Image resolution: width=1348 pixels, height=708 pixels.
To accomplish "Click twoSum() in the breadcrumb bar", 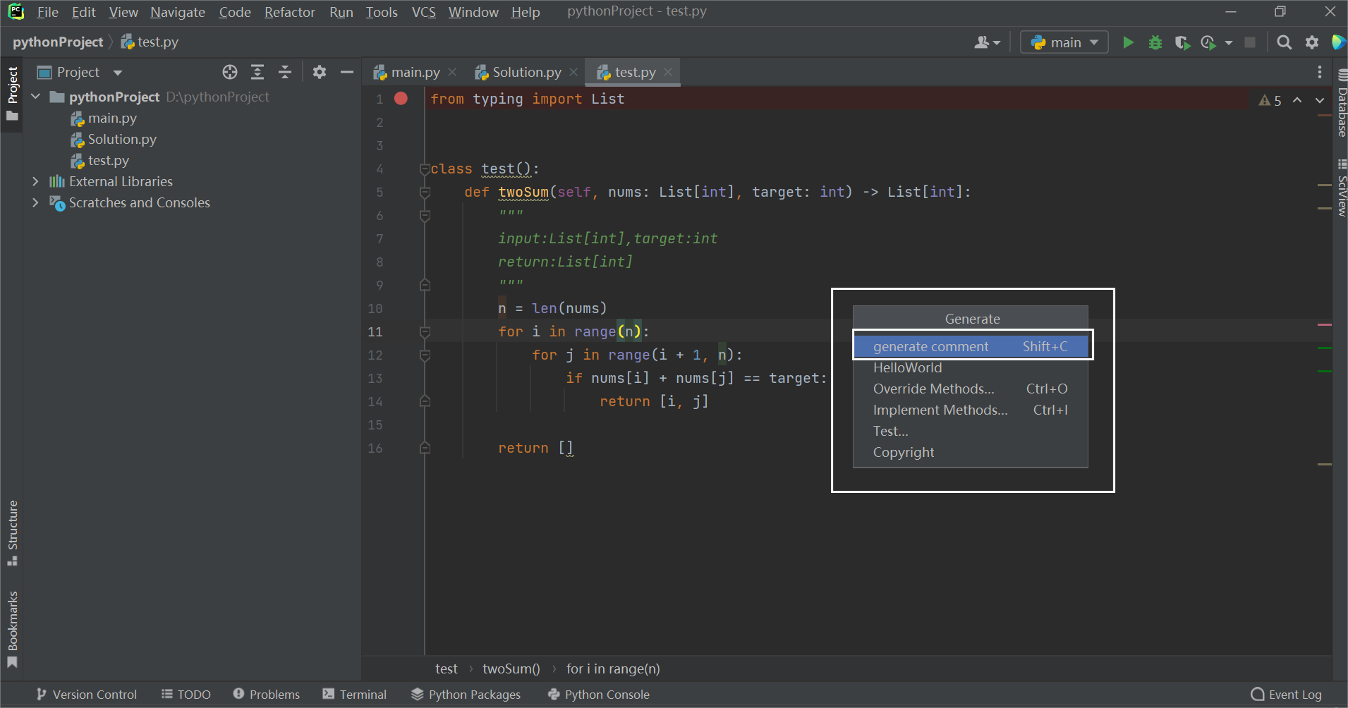I will coord(511,669).
